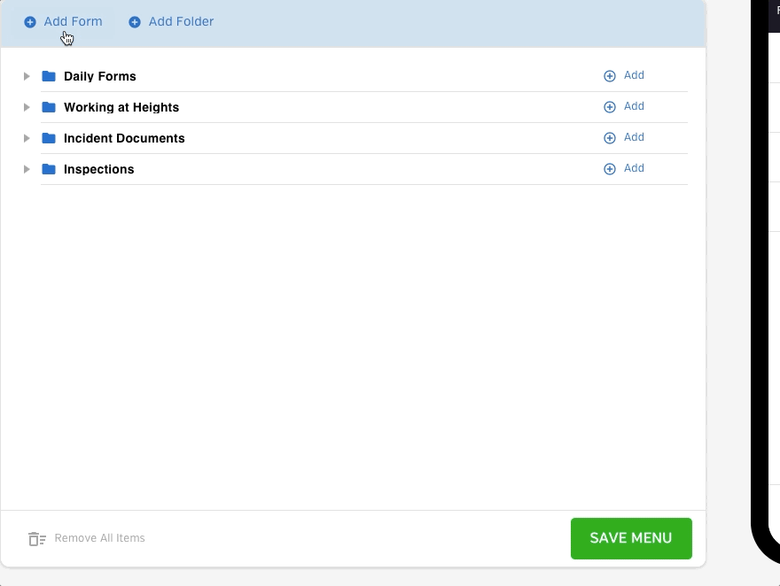The height and width of the screenshot is (586, 780).
Task: Open the Add Form link
Action: coord(73,21)
